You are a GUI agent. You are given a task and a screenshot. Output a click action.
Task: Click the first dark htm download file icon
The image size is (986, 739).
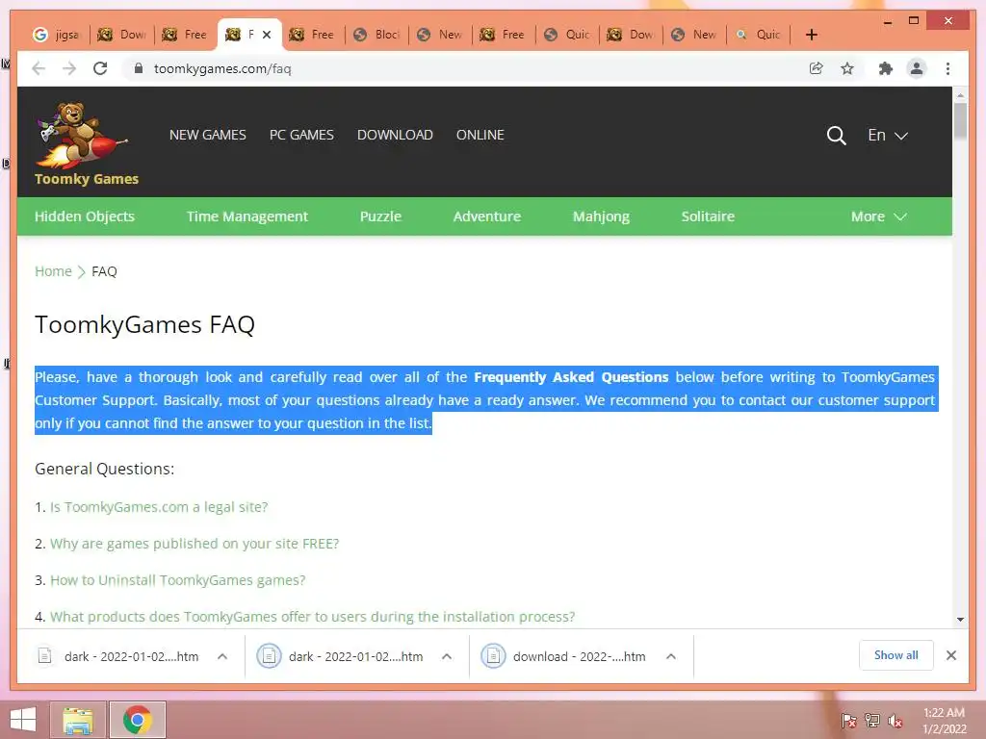coord(44,656)
